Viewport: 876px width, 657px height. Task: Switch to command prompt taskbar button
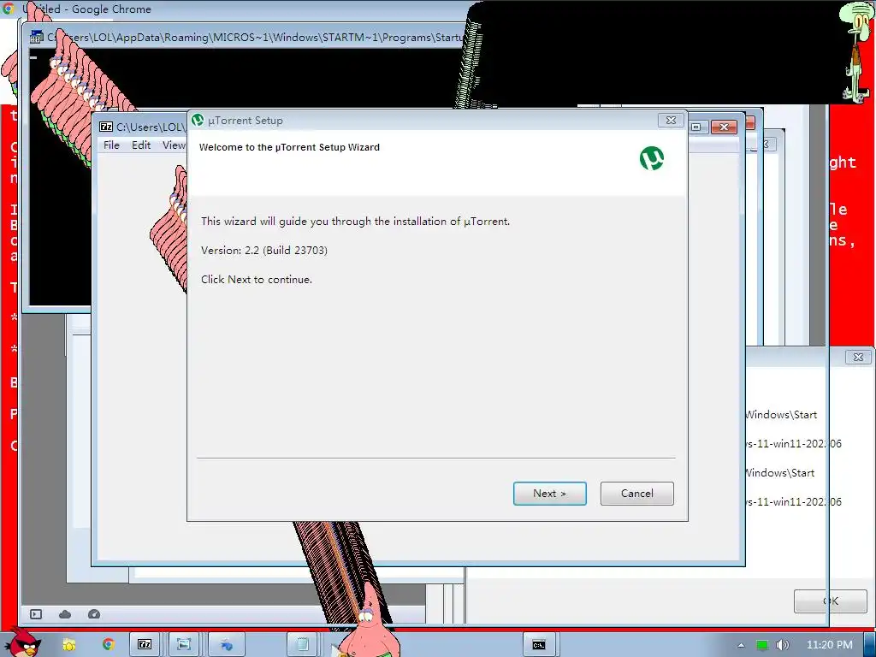539,645
